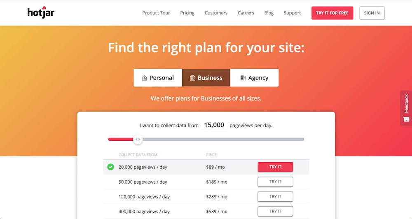
Task: Select the Personal plan tab
Action: tap(158, 78)
